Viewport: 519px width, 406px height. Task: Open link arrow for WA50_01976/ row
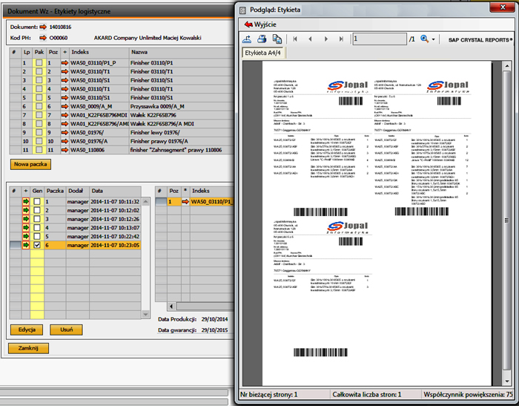65,133
